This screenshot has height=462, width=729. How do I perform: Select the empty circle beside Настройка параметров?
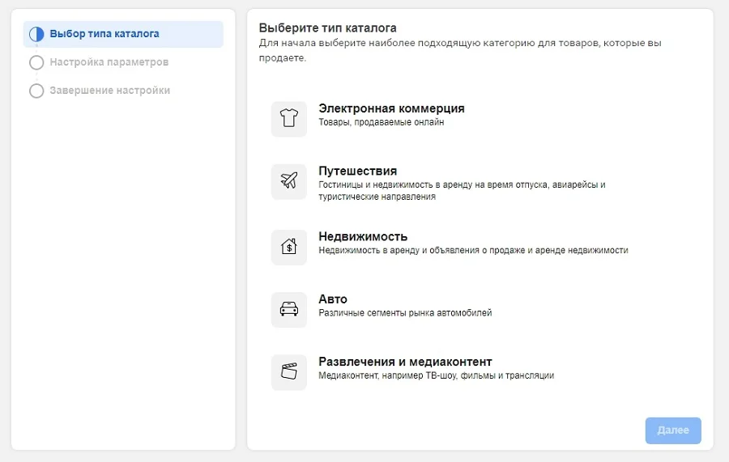coord(36,62)
